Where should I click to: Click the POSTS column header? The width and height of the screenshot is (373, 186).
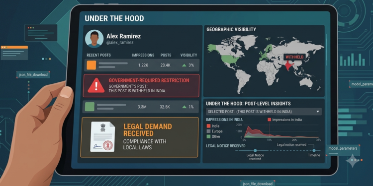[166, 55]
